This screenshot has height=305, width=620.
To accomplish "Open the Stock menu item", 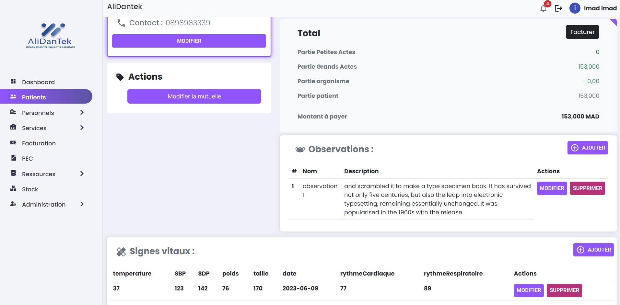I will click(x=30, y=189).
